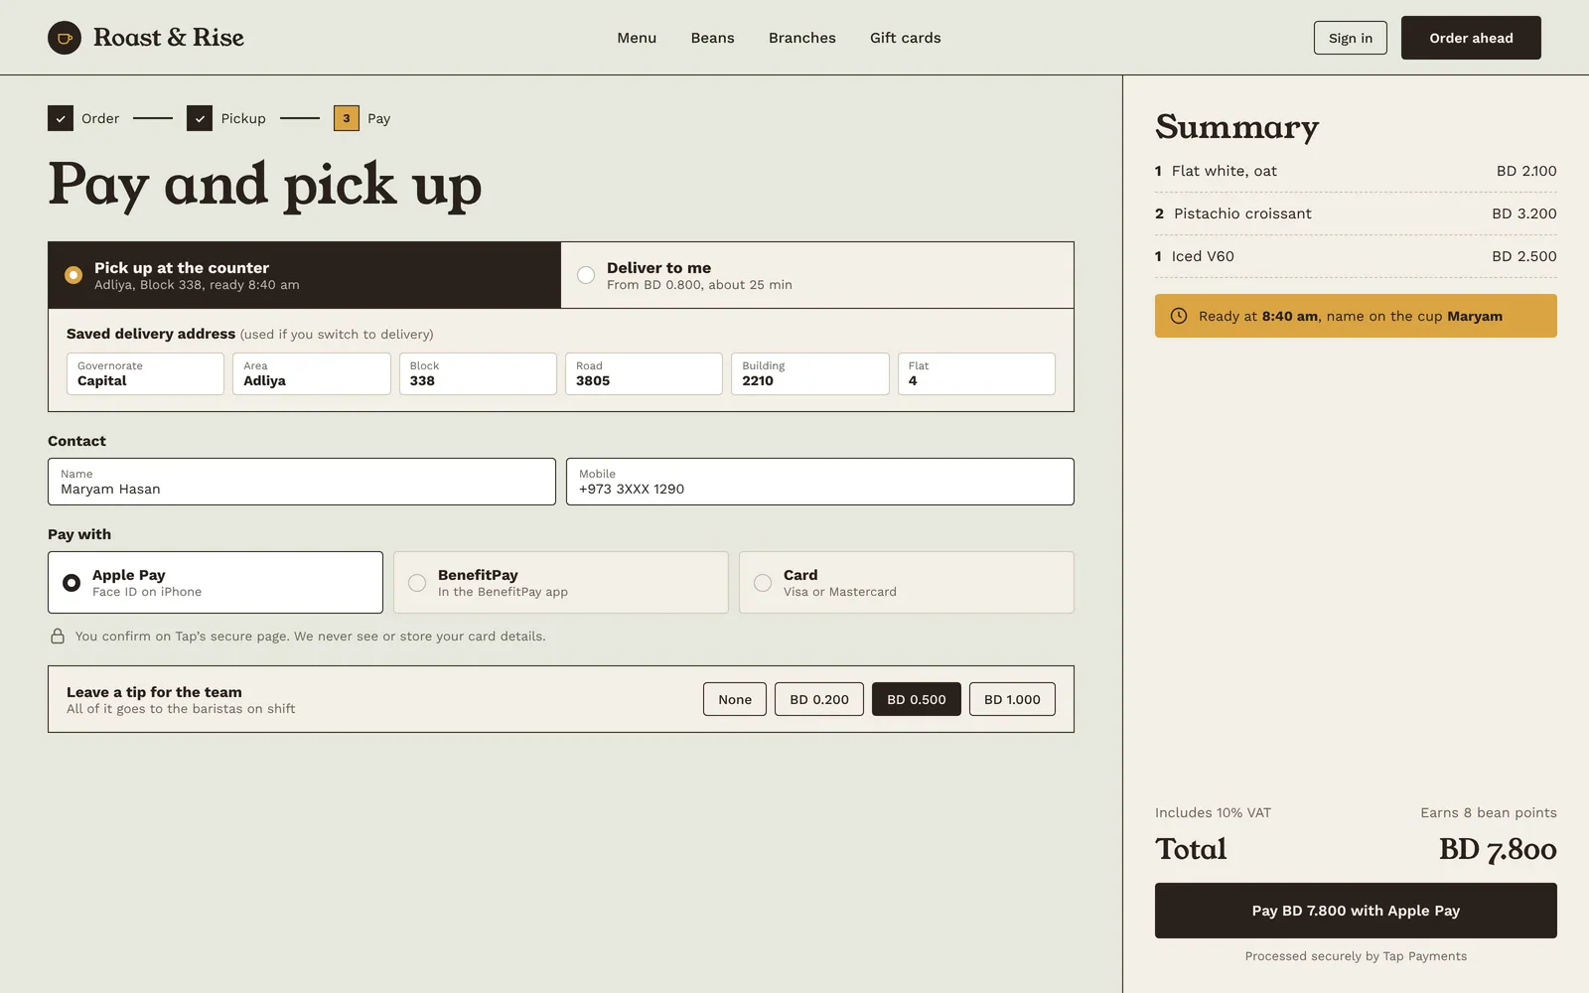This screenshot has height=993, width=1589.
Task: Open Gift cards page
Action: click(906, 38)
